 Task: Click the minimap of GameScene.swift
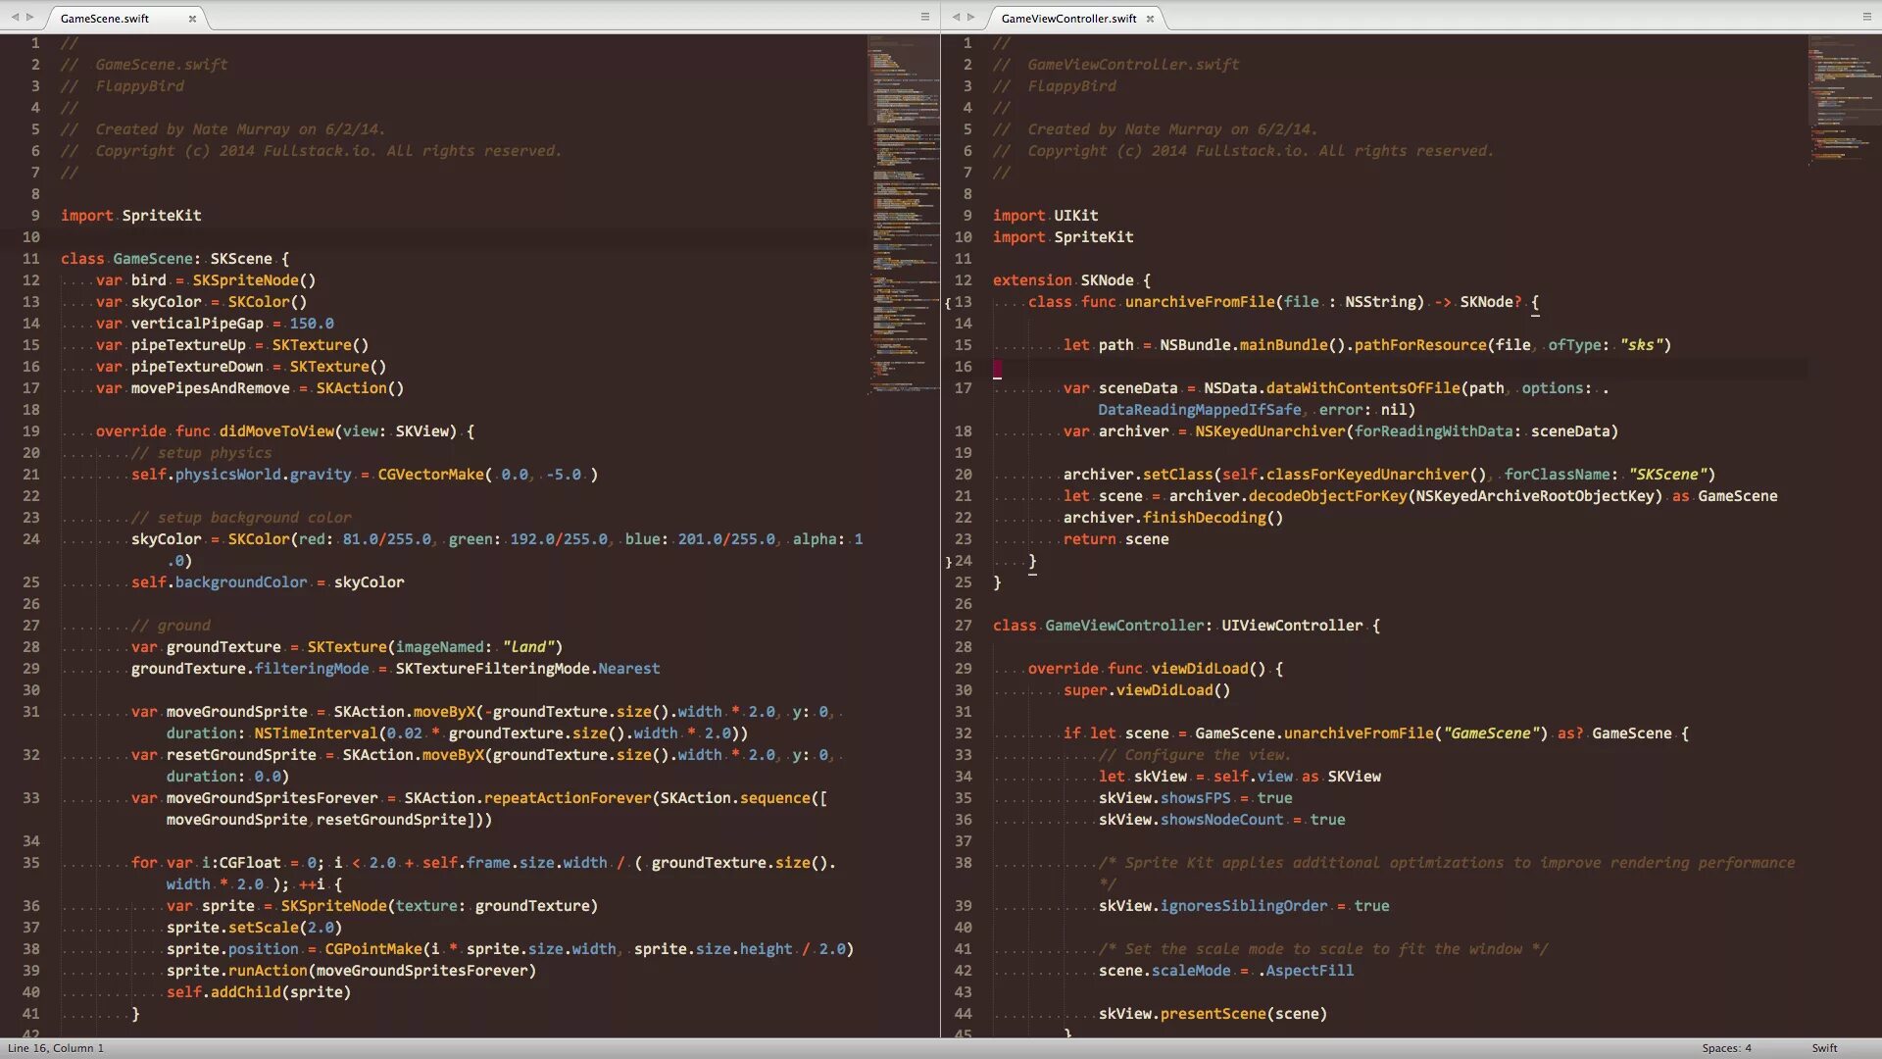coord(902,216)
